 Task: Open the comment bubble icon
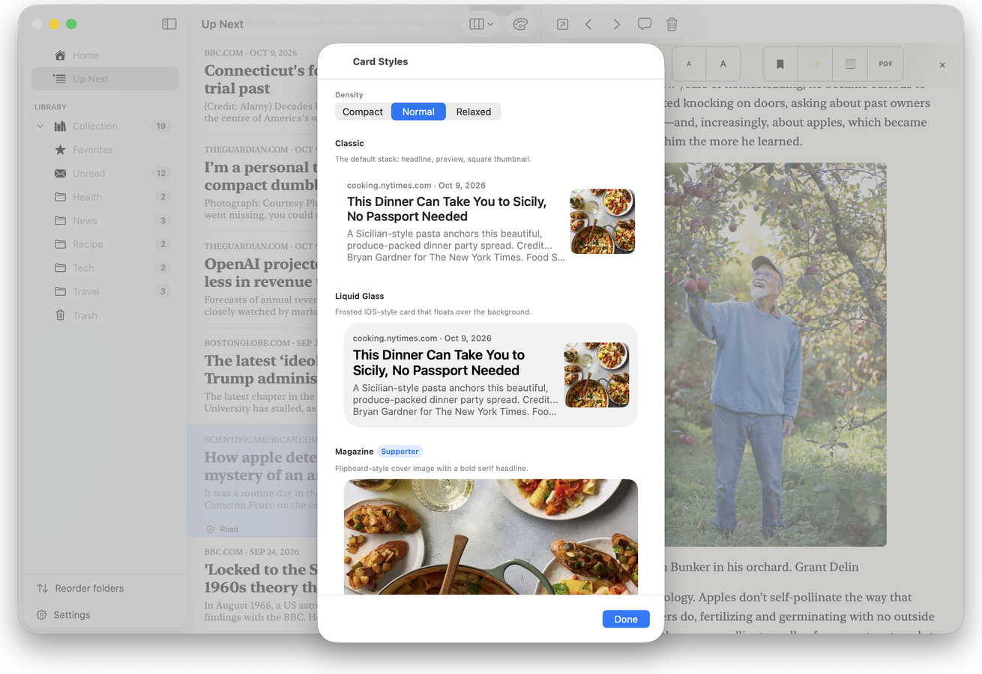pyautogui.click(x=644, y=24)
